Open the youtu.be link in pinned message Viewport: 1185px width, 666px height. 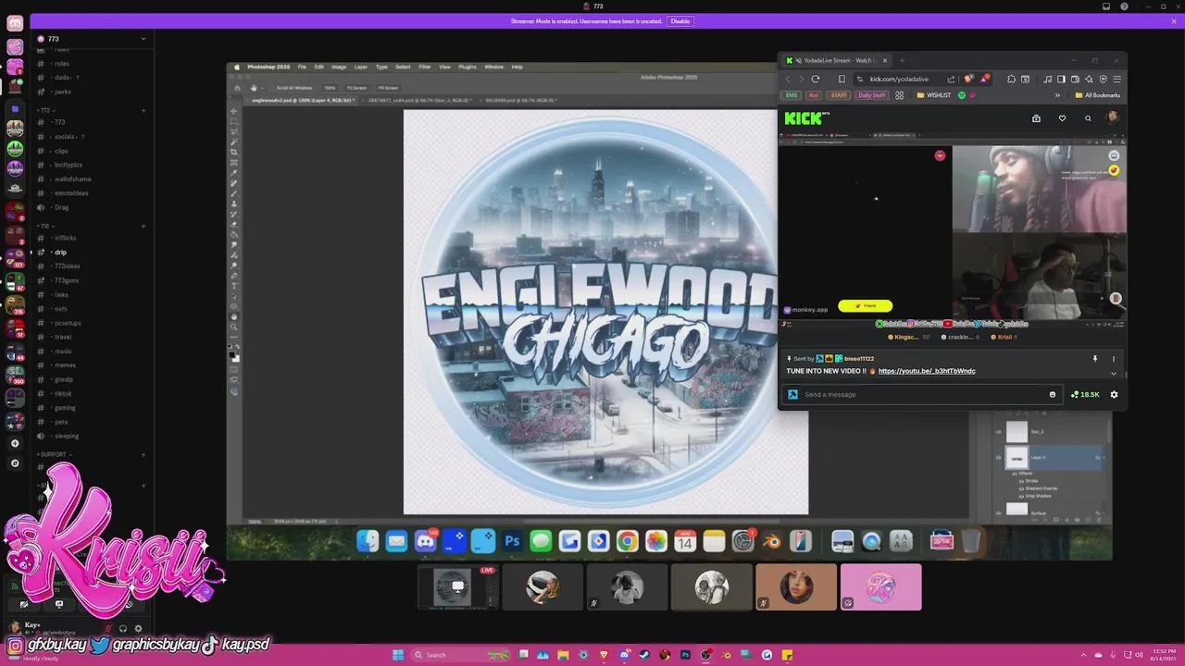[927, 371]
